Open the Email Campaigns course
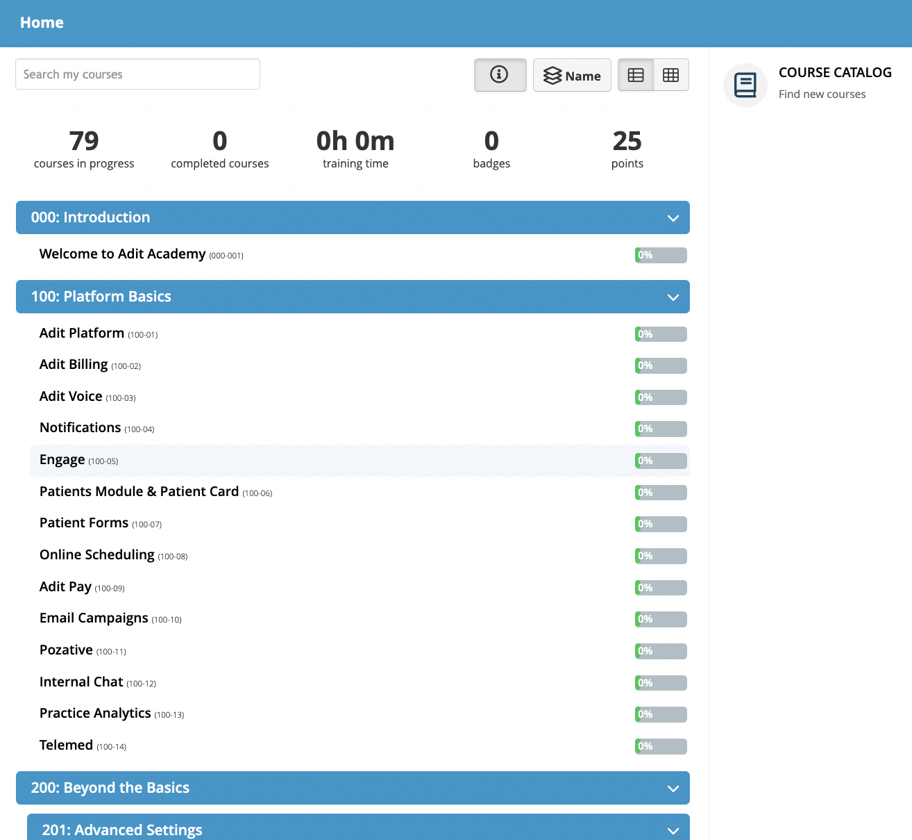 point(94,618)
